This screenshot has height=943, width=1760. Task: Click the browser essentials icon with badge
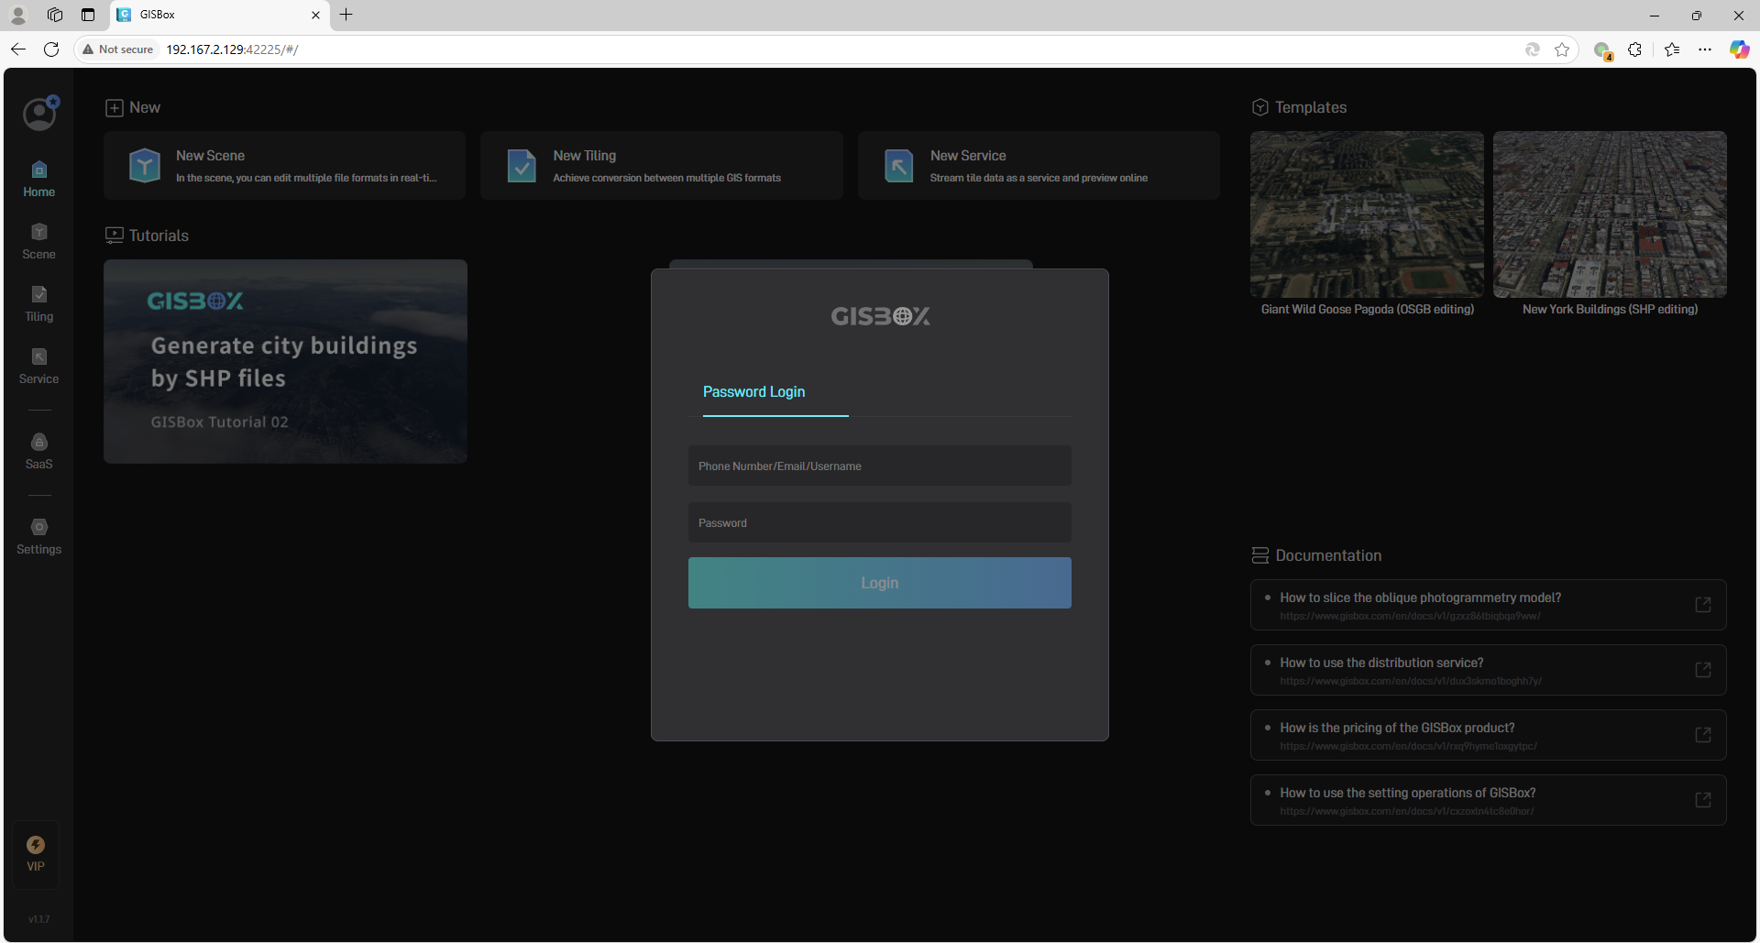tap(1602, 50)
